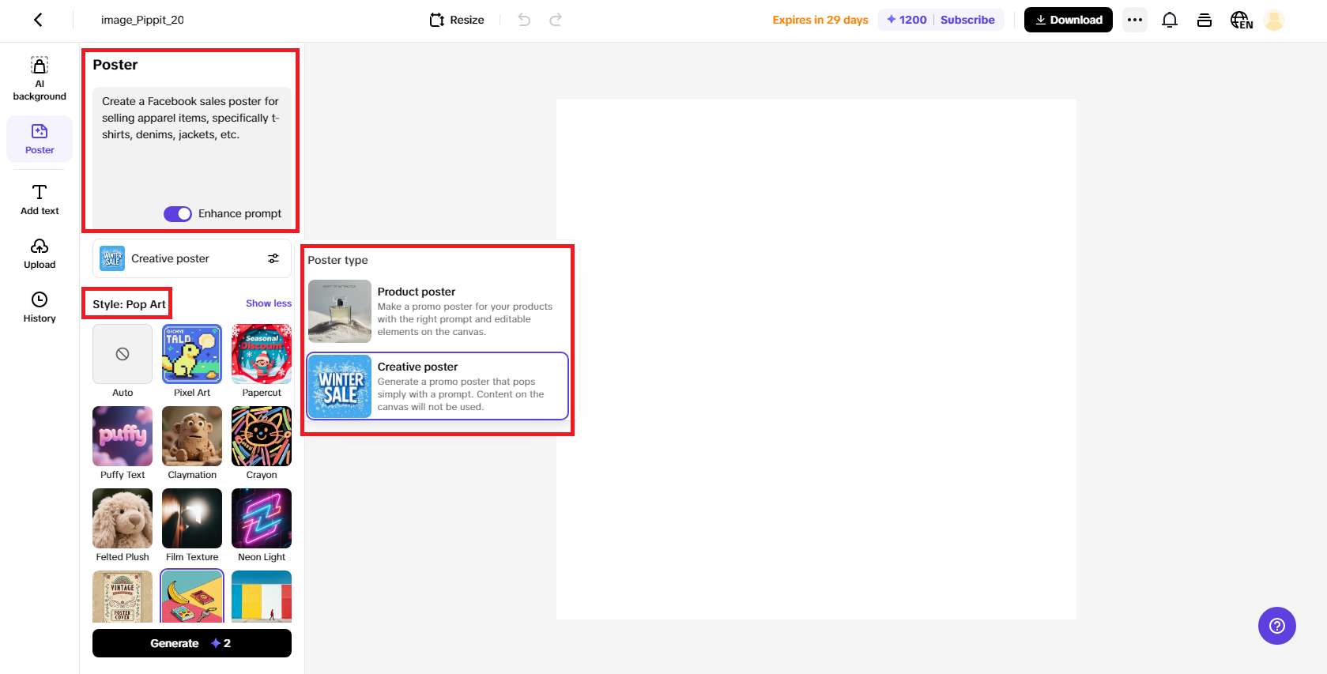Screen dimensions: 1327x674
Task: Undo the last action
Action: (524, 20)
